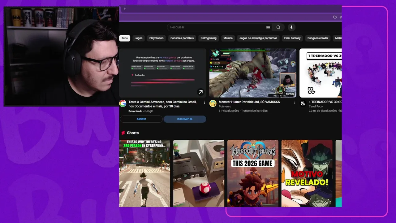Select the Final Fantasy filter chip

click(292, 38)
